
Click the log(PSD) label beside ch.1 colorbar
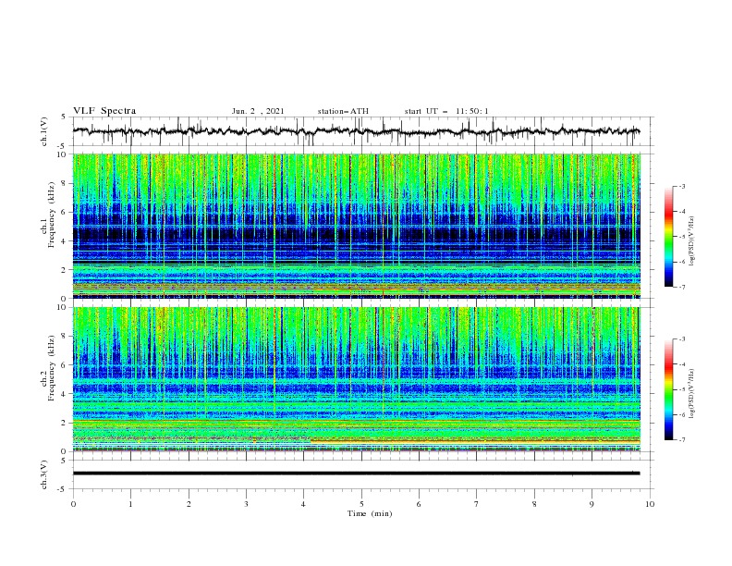[x=692, y=241]
